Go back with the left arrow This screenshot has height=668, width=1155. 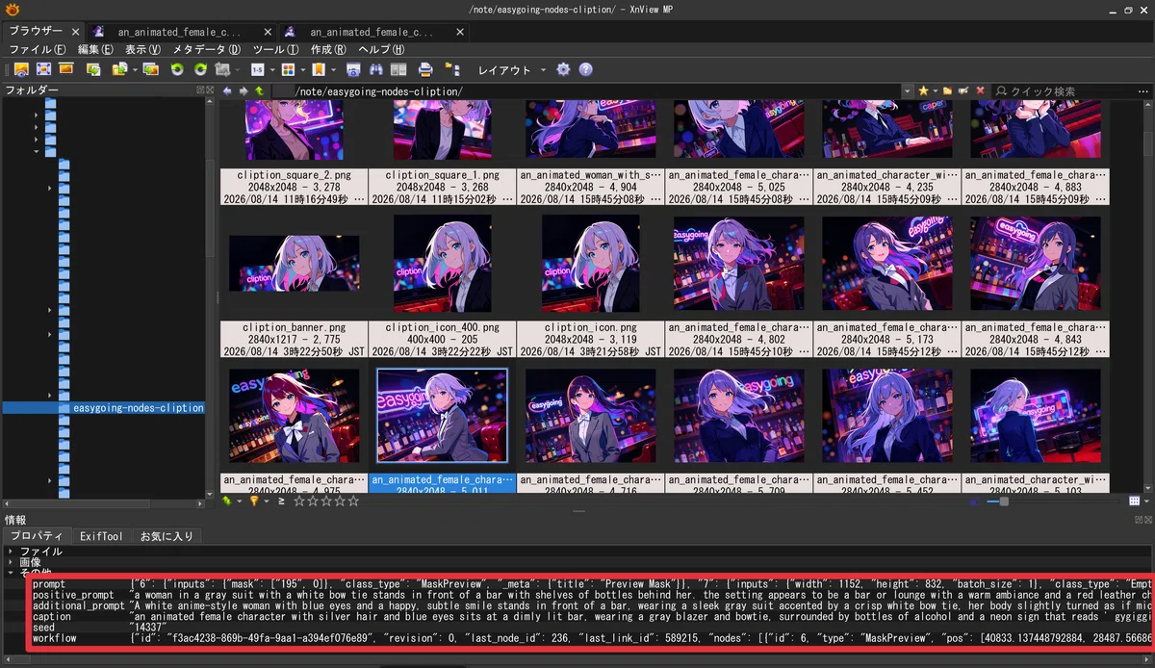(227, 90)
